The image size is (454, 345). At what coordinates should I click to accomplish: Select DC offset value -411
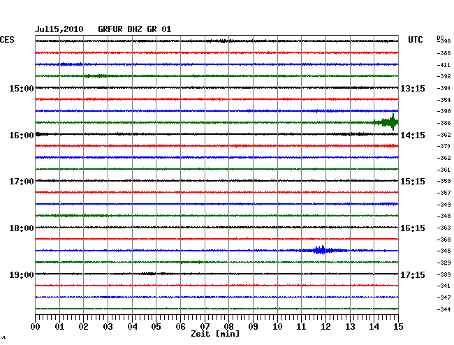444,65
